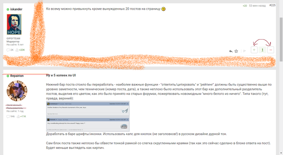Click "На сайте: 9 лет" text
Viewport: 283px width, 155px height.
(x=15, y=44)
